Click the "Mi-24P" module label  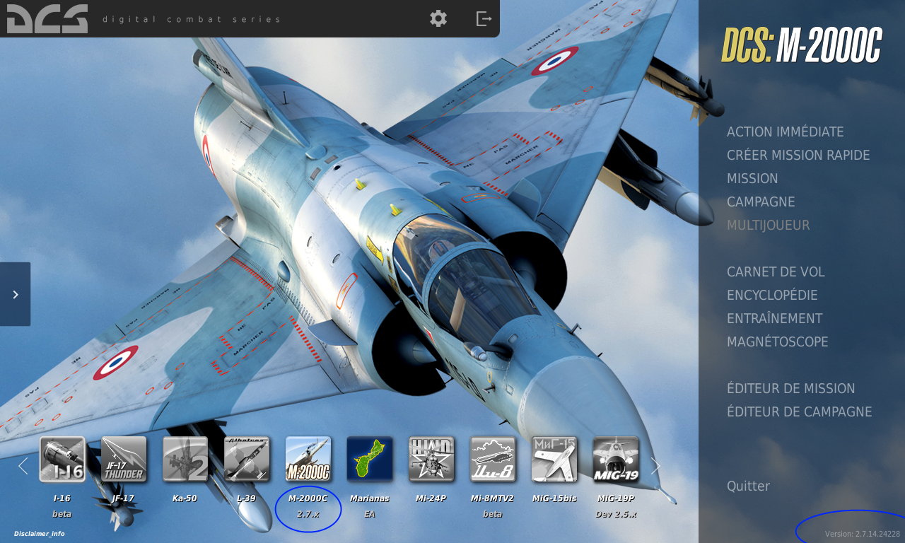click(431, 498)
